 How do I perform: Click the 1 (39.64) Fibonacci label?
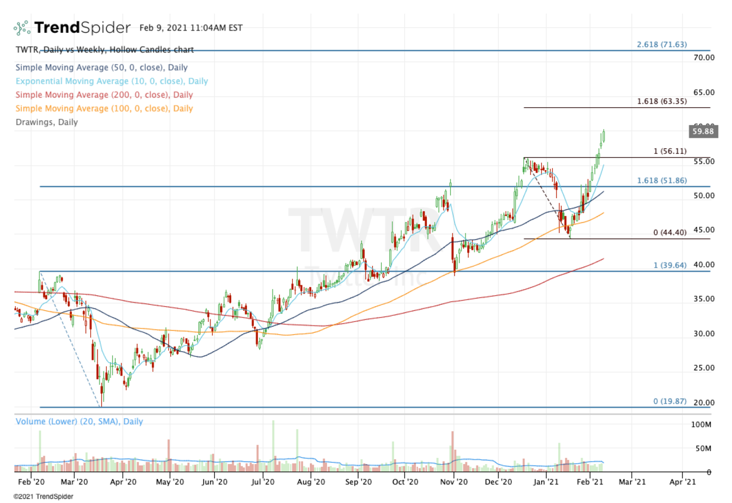670,265
